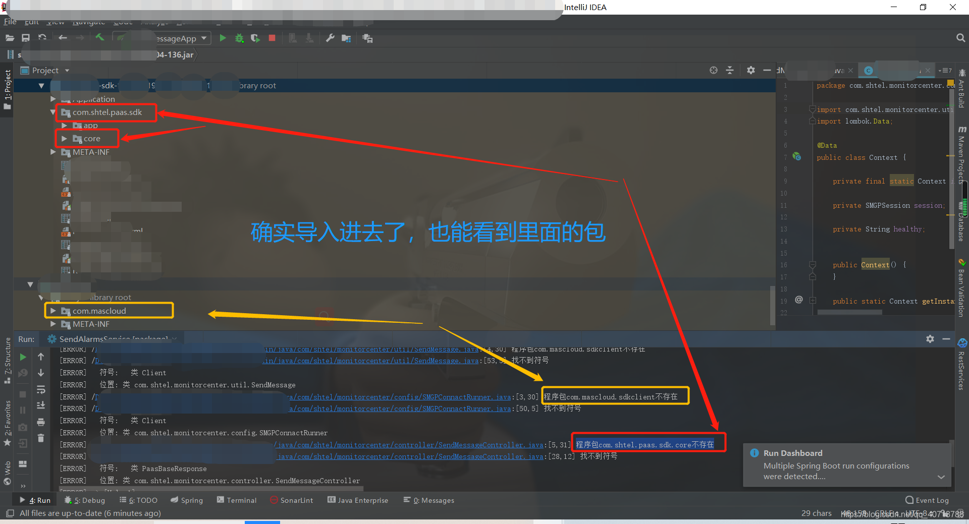This screenshot has height=524, width=969.
Task: Switch to the 6: TODO tool tab
Action: [x=138, y=500]
